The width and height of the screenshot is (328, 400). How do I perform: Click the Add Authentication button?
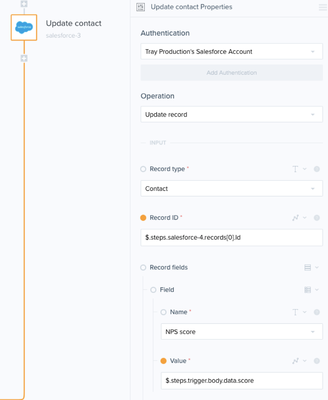click(x=232, y=73)
